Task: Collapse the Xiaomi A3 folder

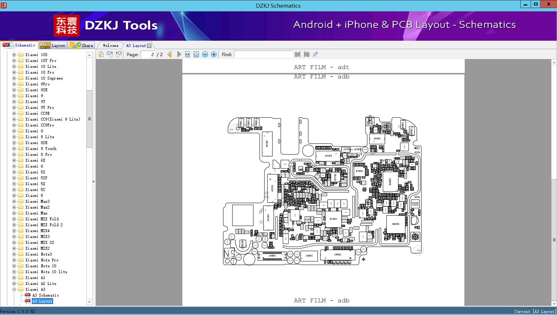Action: click(x=14, y=289)
